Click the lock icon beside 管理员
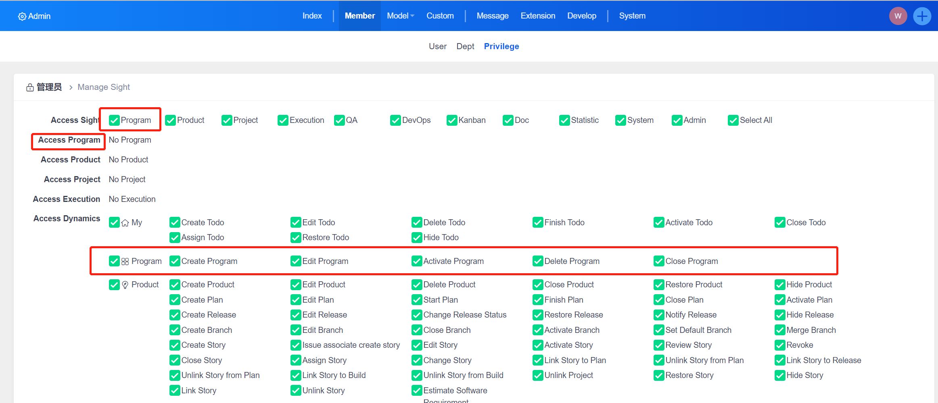 click(30, 87)
